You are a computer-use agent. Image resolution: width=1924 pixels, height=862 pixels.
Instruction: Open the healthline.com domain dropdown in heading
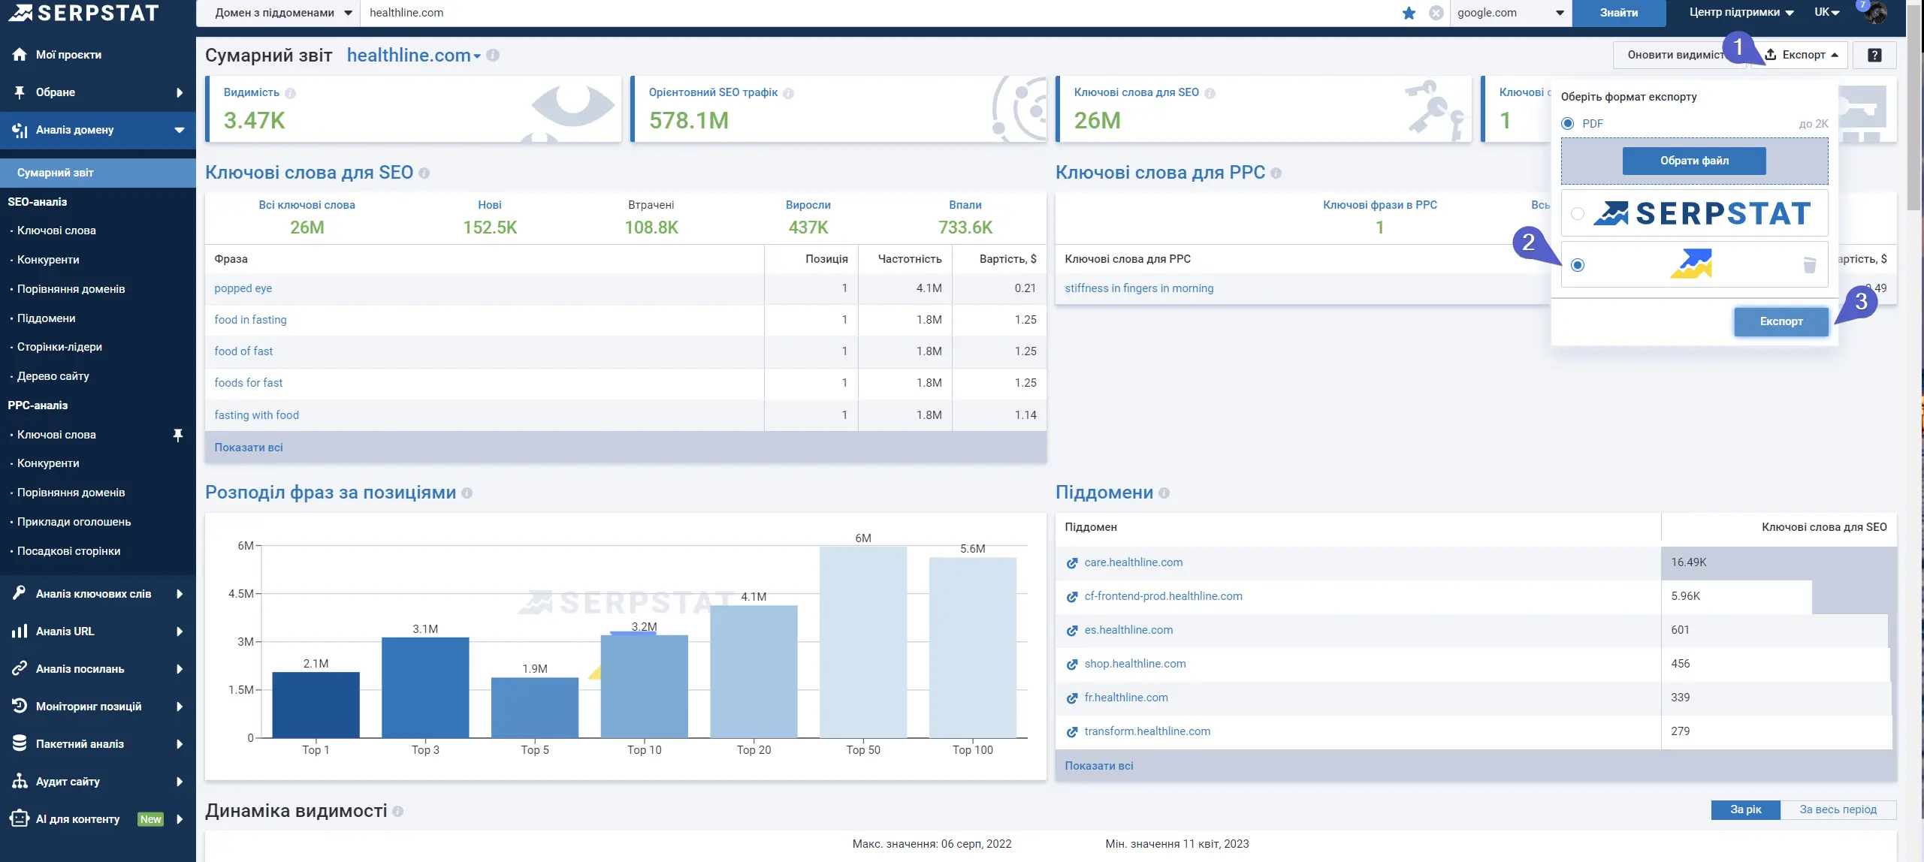click(x=414, y=55)
